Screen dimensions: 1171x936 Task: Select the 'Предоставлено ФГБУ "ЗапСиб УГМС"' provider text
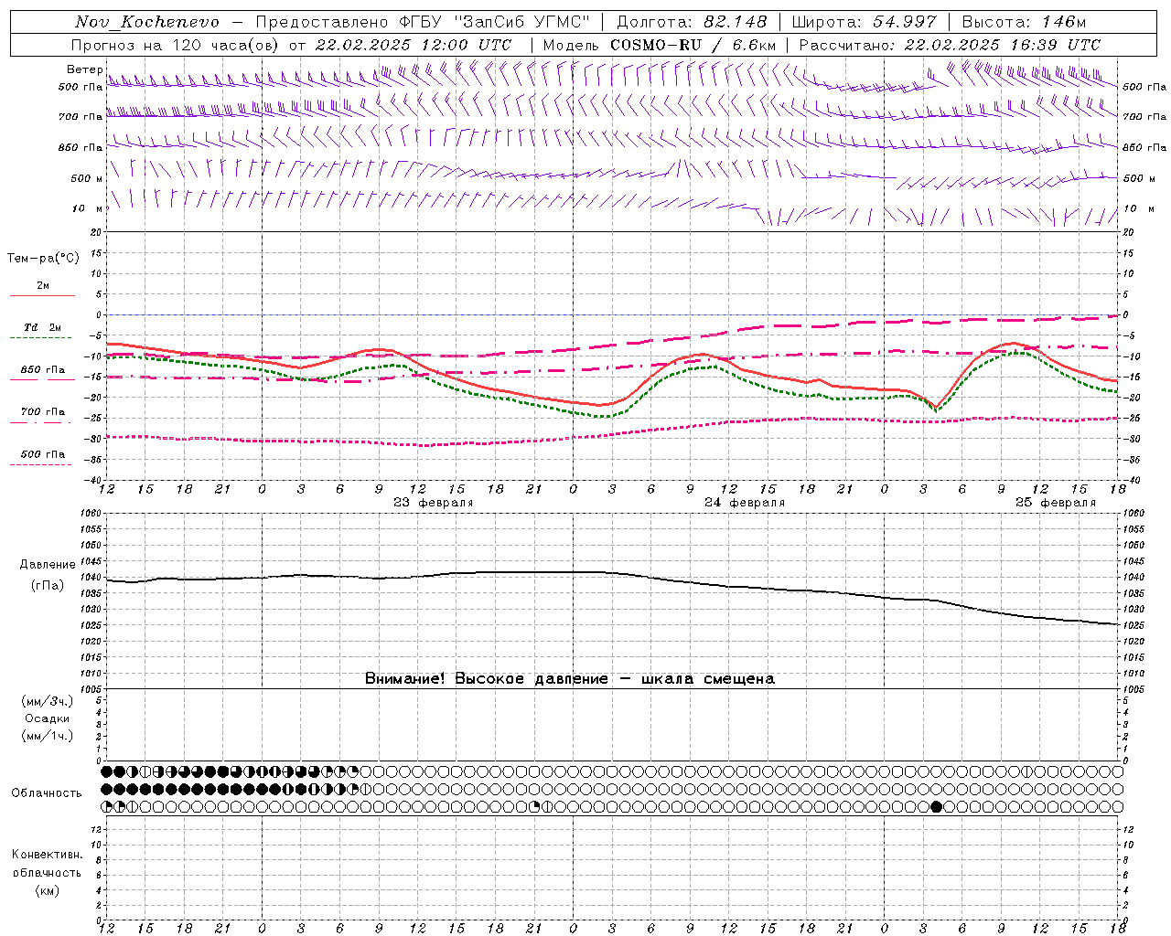point(423,22)
